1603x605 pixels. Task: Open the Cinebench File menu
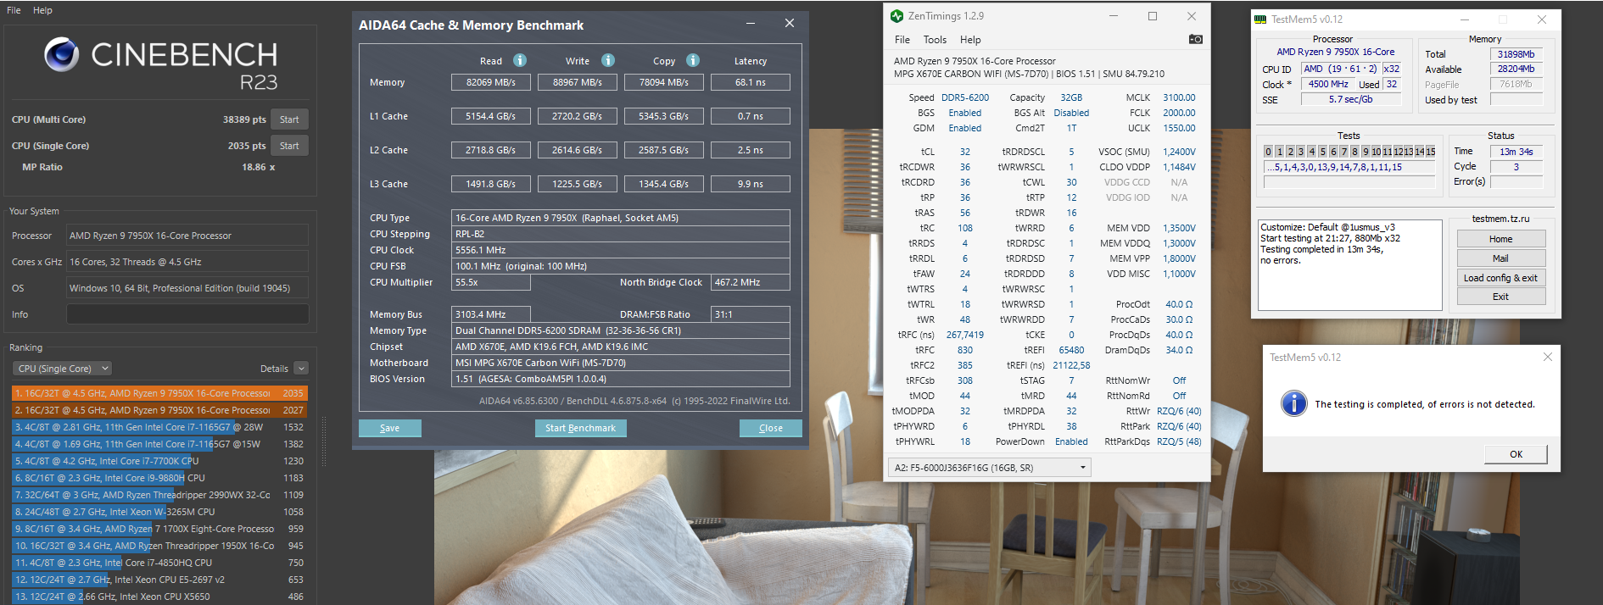14,10
